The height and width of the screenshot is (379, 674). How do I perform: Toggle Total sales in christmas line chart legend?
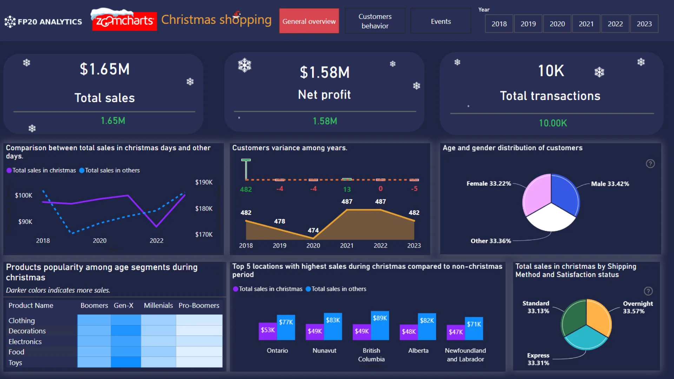[41, 170]
